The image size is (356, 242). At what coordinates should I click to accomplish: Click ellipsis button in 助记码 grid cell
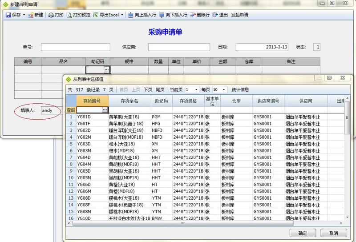107,70
